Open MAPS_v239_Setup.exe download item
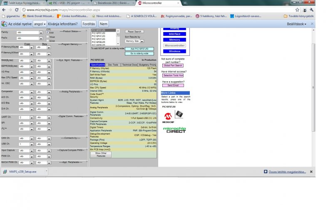Screen dimensions: 333x210 [x=23, y=172]
